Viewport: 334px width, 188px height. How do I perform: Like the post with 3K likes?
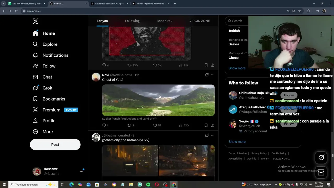tap(157, 65)
